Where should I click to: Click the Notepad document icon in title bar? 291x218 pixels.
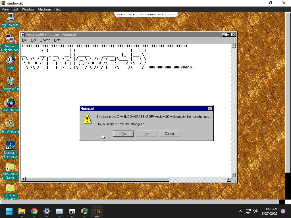click(23, 35)
